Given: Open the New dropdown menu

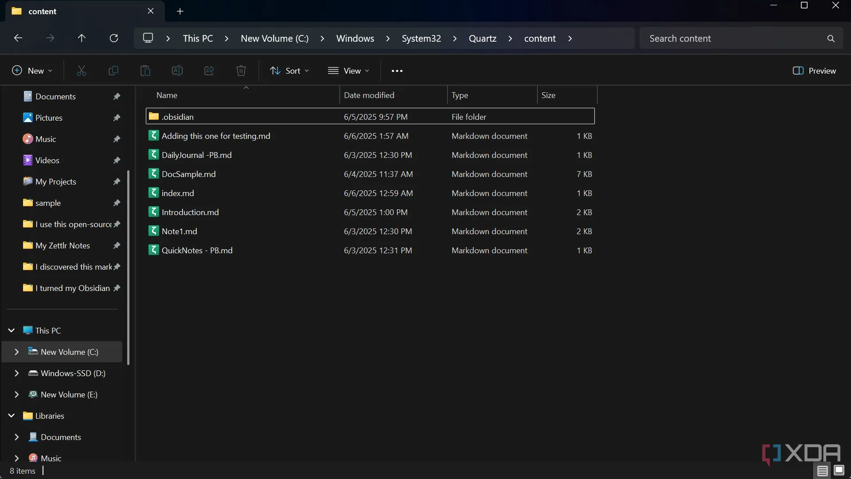Looking at the screenshot, I should coord(32,71).
